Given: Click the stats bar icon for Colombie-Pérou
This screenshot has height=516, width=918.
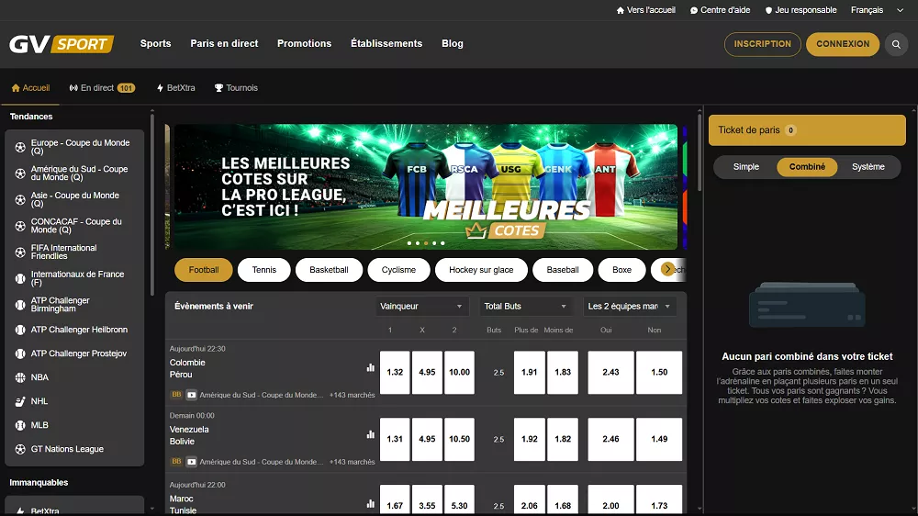Looking at the screenshot, I should pyautogui.click(x=371, y=368).
